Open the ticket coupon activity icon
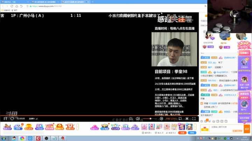The image size is (252, 141). pos(50,127)
